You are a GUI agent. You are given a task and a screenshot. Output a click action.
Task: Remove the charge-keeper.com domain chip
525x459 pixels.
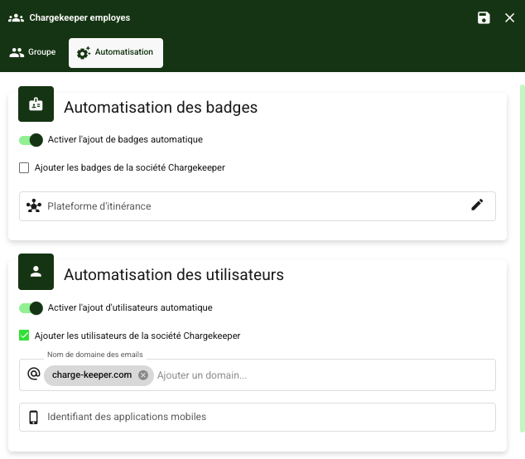click(x=143, y=375)
